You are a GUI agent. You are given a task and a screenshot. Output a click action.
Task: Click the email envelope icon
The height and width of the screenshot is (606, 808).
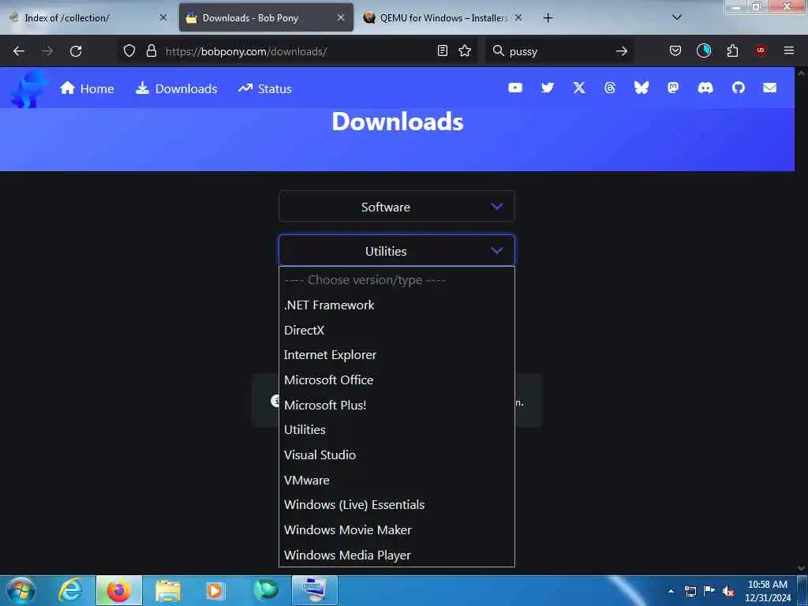(770, 88)
